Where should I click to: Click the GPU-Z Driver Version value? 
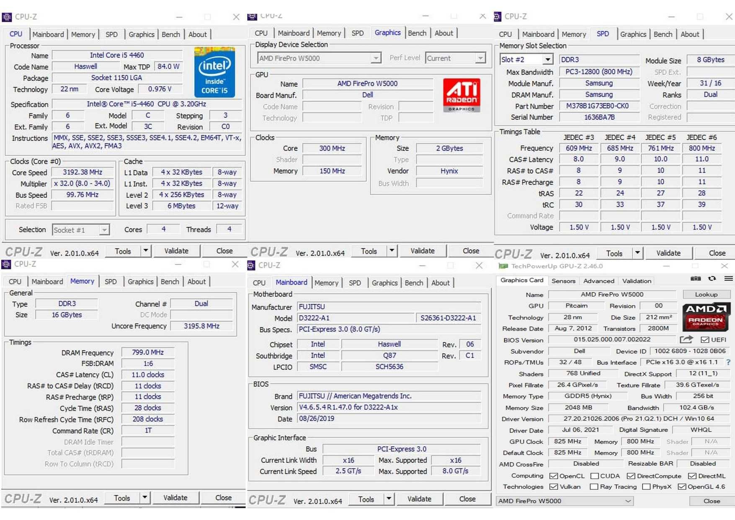point(639,419)
